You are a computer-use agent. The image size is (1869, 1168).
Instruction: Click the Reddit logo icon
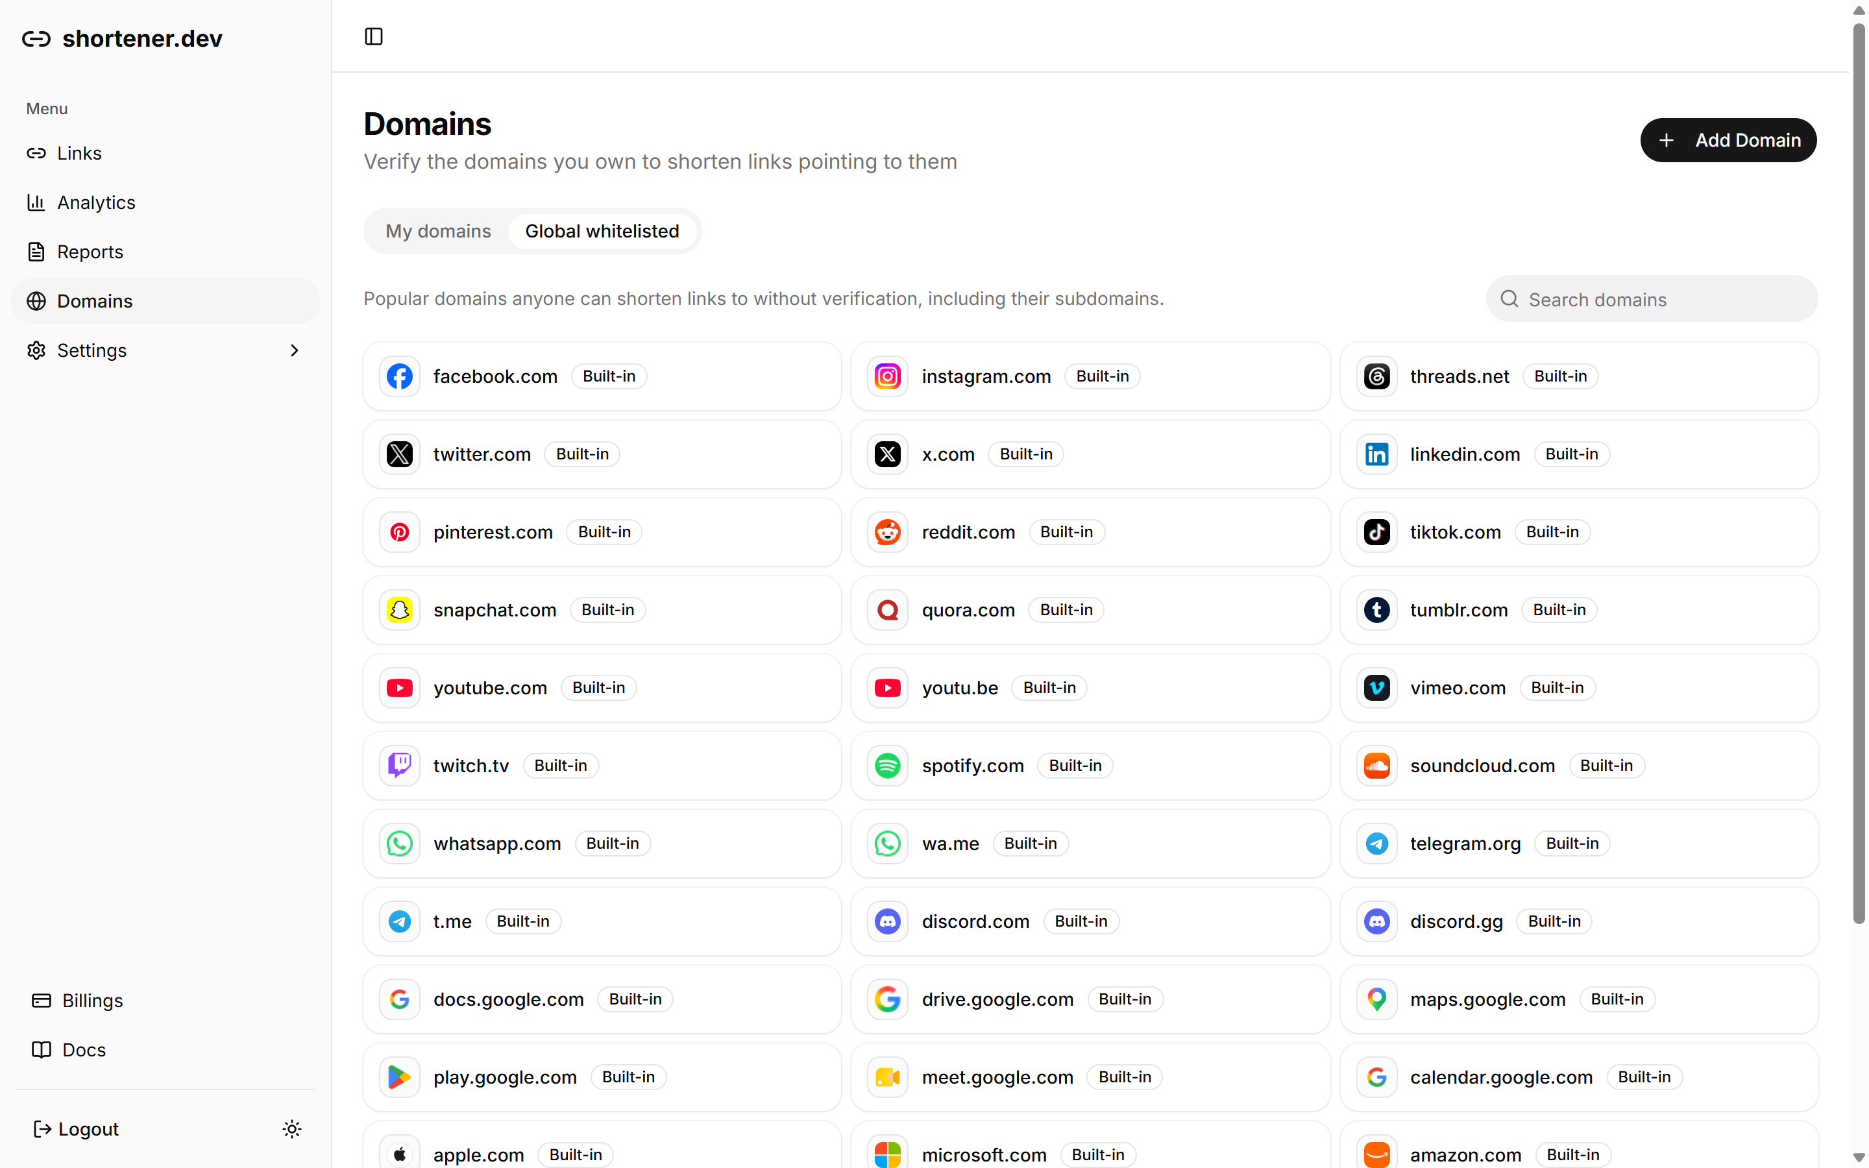(887, 532)
